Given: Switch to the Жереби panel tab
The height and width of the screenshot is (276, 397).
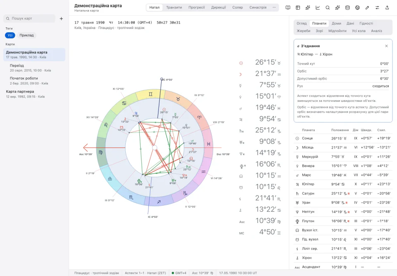Looking at the screenshot, I should coord(303,31).
